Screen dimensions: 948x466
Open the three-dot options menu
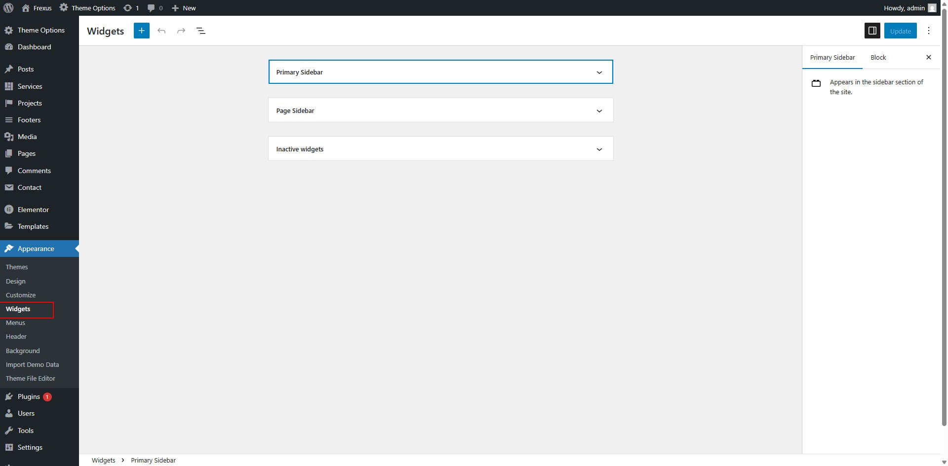[928, 31]
